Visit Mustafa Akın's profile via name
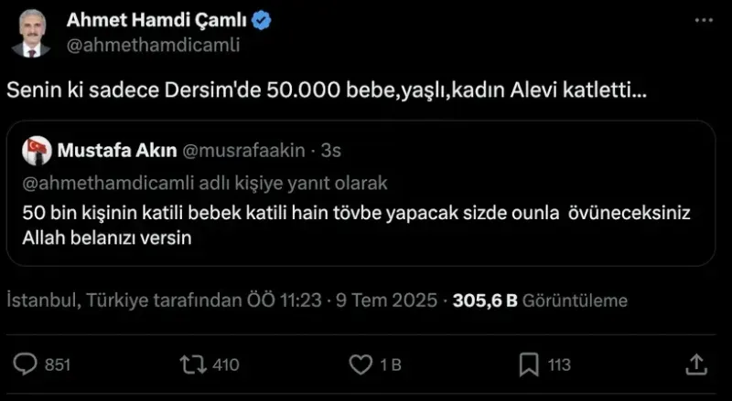Viewport: 732px width, 401px height. coord(109,150)
